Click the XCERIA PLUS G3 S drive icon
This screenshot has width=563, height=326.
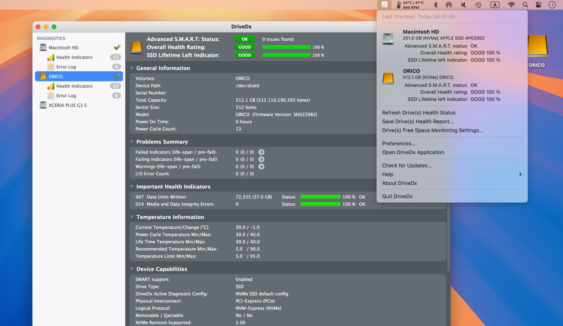point(43,105)
